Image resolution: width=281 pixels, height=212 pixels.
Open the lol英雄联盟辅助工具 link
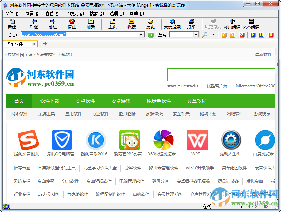57,168
